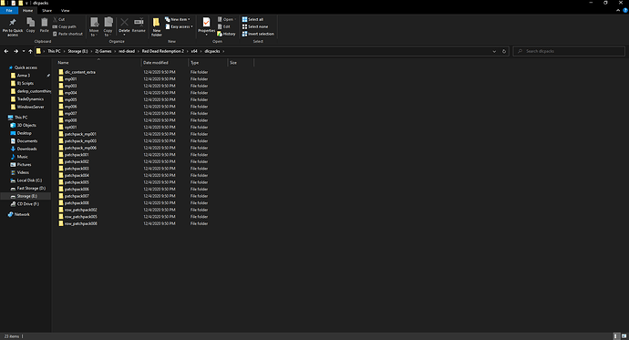This screenshot has width=629, height=340.
Task: Refresh the folder view in address bar
Action: (x=504, y=51)
